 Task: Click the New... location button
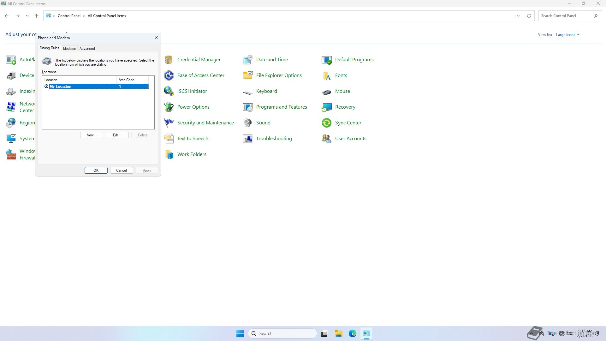tap(92, 135)
